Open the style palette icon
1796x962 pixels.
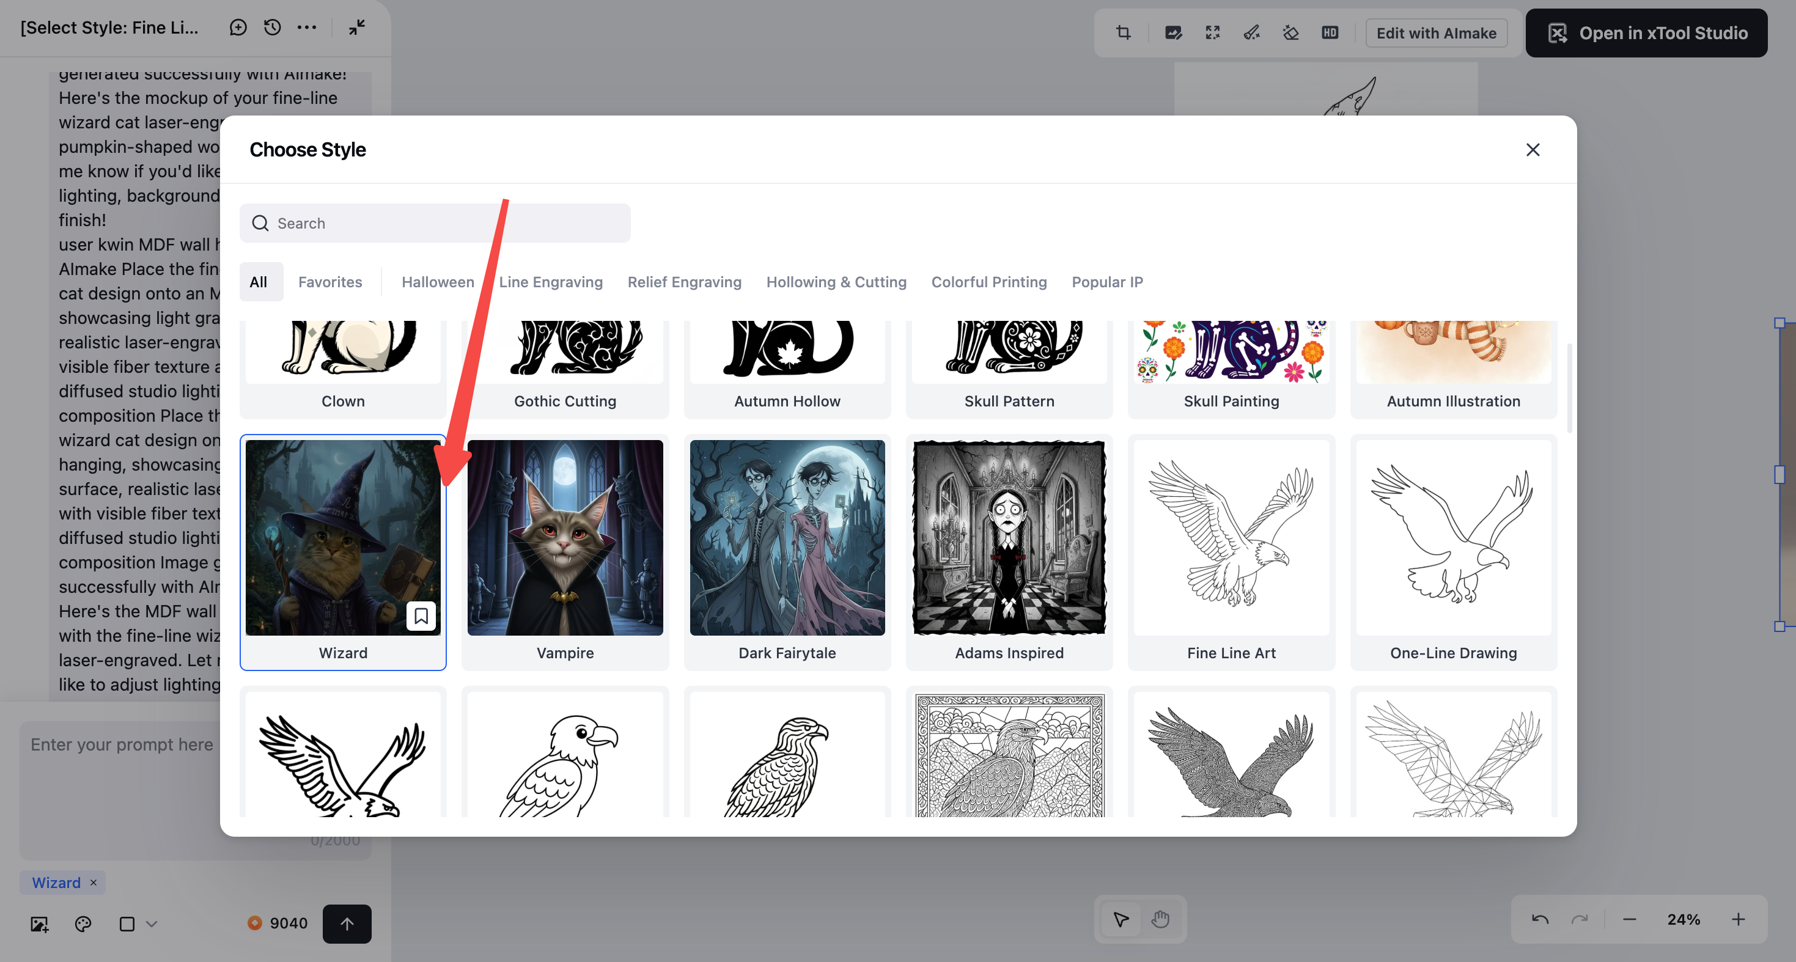(x=83, y=923)
